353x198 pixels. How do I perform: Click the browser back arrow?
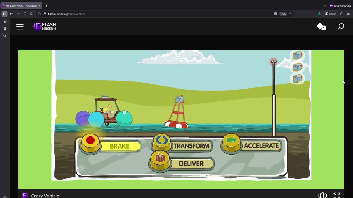click(11, 14)
